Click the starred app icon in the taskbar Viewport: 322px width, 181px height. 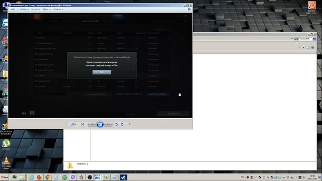point(82,177)
